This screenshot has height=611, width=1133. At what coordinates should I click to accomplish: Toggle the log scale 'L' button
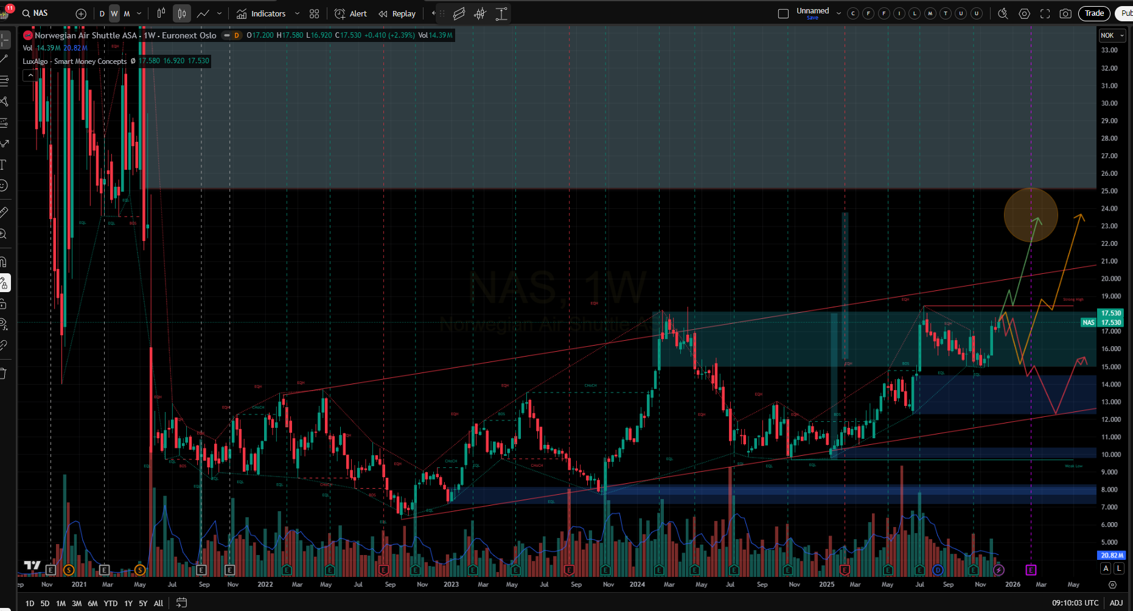(x=1118, y=568)
